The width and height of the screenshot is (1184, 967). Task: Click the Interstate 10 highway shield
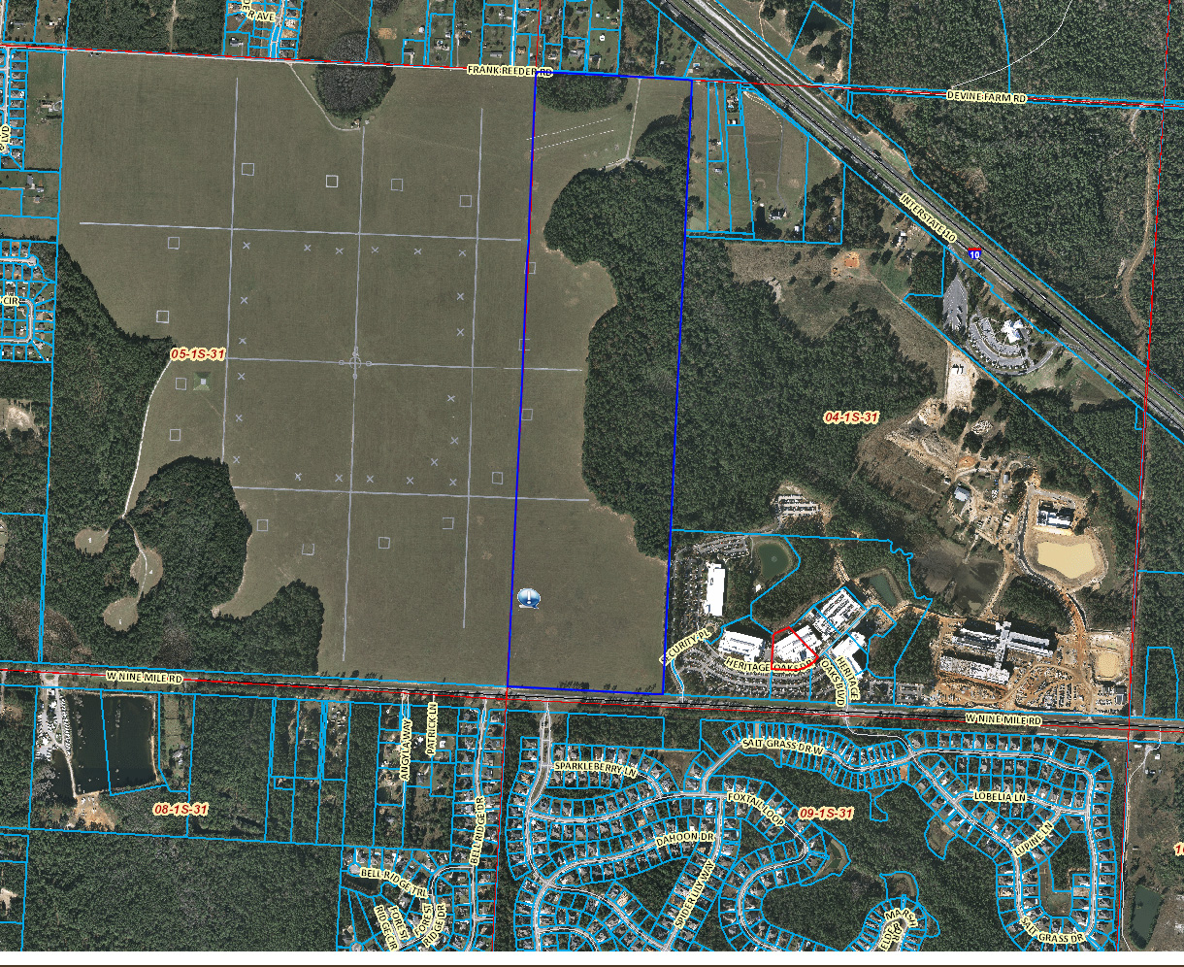point(974,254)
